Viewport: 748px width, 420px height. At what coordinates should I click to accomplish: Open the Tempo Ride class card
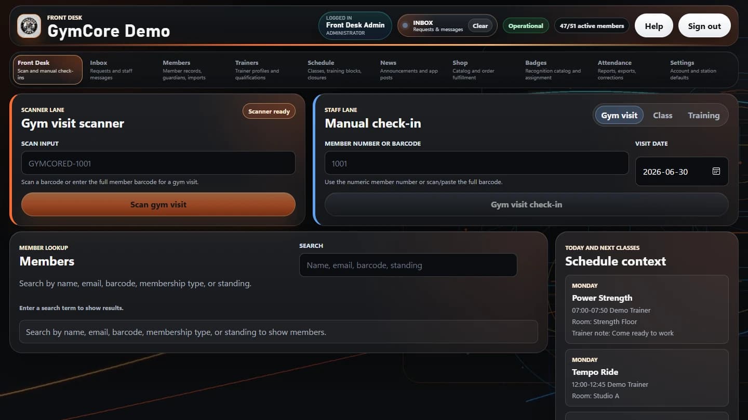tap(647, 378)
